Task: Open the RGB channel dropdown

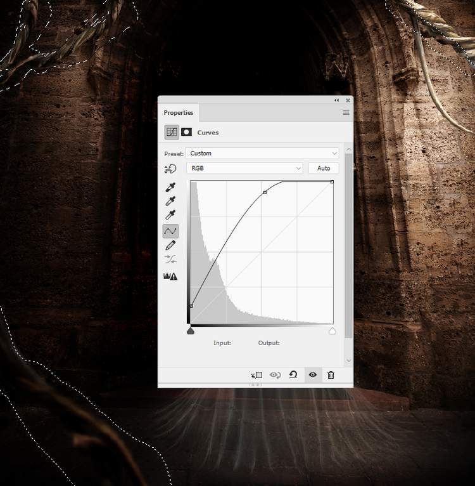Action: coord(244,168)
